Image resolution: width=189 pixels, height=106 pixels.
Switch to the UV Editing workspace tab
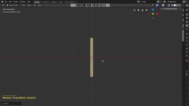45,2
